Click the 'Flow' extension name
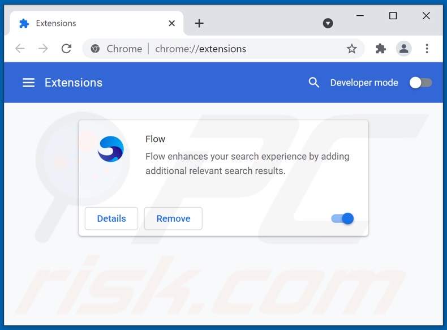 155,139
